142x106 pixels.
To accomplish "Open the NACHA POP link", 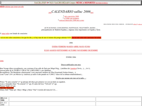I will (x=40, y=3).
